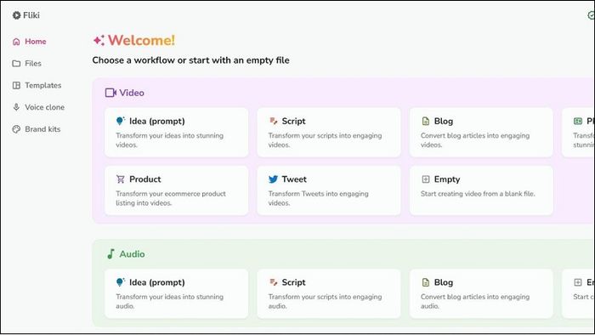Click 'Choose a workflow or start with an empty file'
Image resolution: width=595 pixels, height=335 pixels.
tap(191, 60)
